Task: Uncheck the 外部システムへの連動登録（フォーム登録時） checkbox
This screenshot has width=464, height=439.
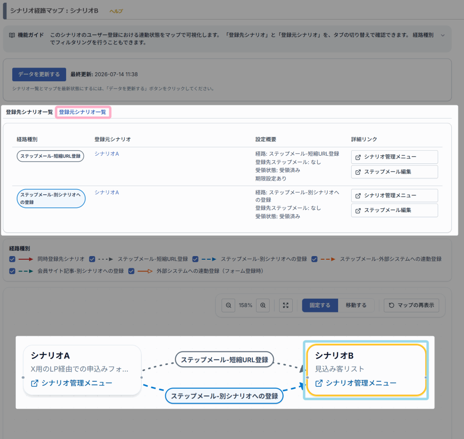Action: click(131, 271)
